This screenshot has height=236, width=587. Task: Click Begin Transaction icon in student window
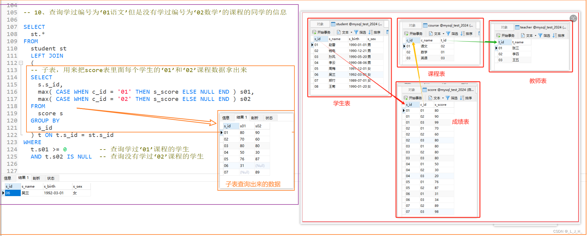tap(314, 32)
